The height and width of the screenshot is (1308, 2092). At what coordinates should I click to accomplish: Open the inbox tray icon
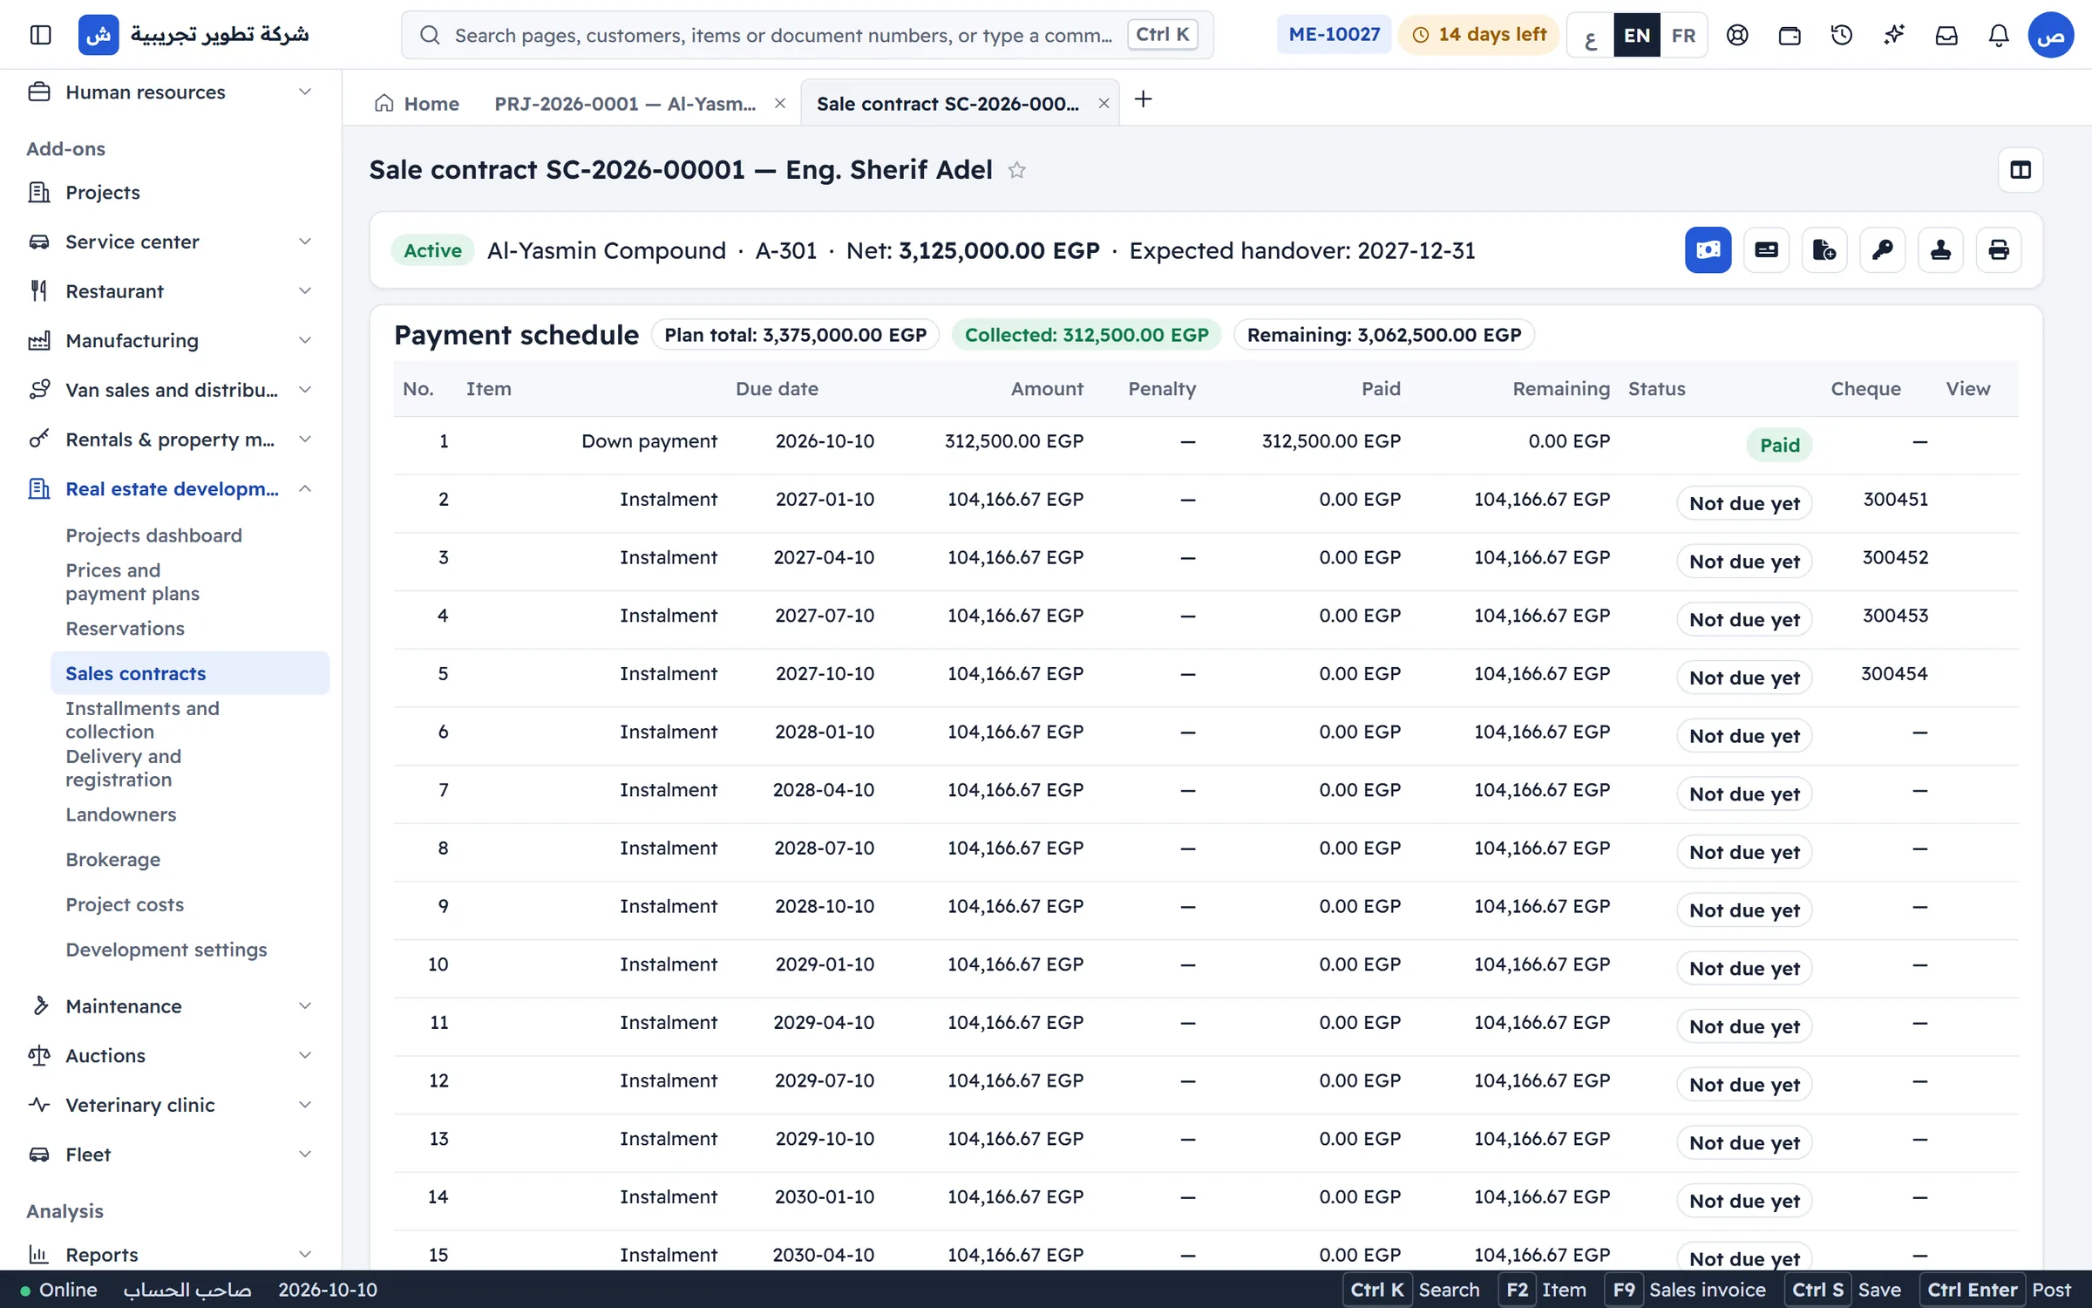pyautogui.click(x=1946, y=35)
